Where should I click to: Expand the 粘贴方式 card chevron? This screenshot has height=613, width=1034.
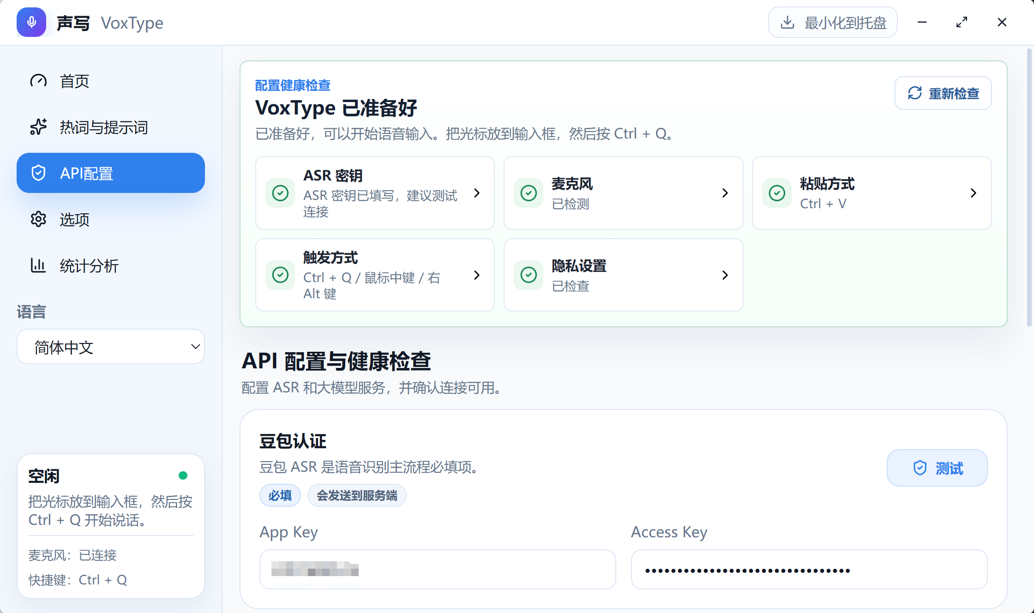tap(974, 193)
